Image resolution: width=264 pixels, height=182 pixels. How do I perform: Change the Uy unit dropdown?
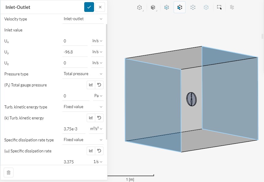pos(97,52)
